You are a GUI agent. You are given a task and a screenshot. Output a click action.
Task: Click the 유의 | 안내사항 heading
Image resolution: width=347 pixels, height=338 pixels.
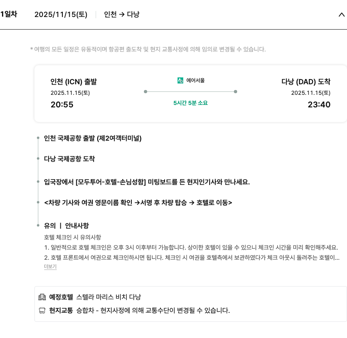pyautogui.click(x=66, y=226)
